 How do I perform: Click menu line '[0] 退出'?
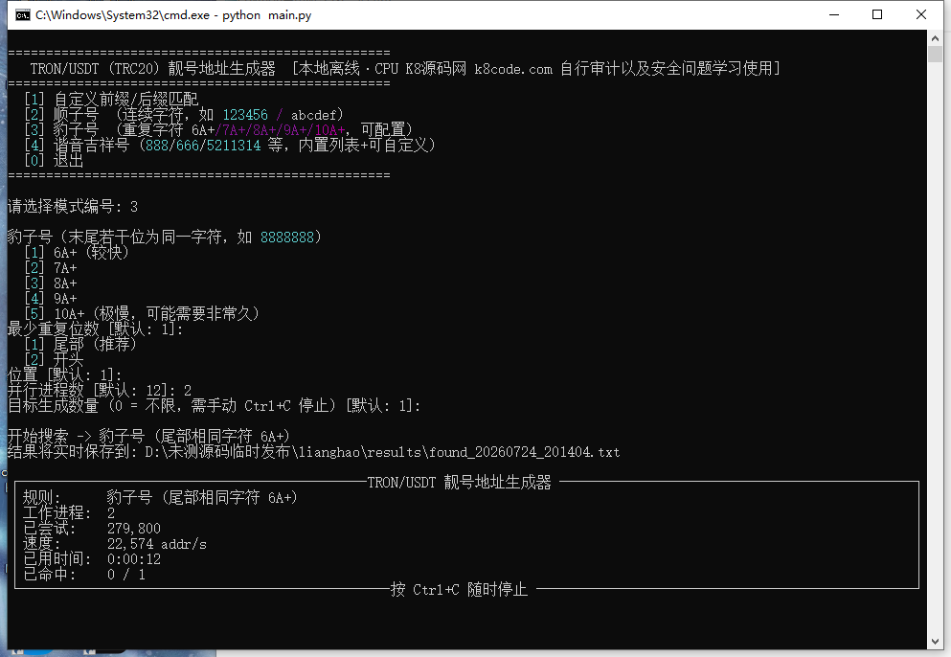(x=54, y=160)
